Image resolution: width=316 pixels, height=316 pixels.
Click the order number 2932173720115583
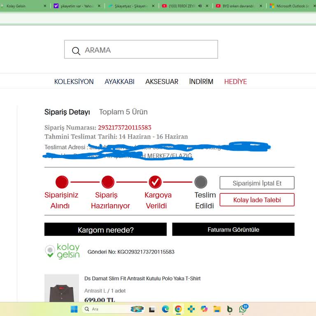(125, 128)
